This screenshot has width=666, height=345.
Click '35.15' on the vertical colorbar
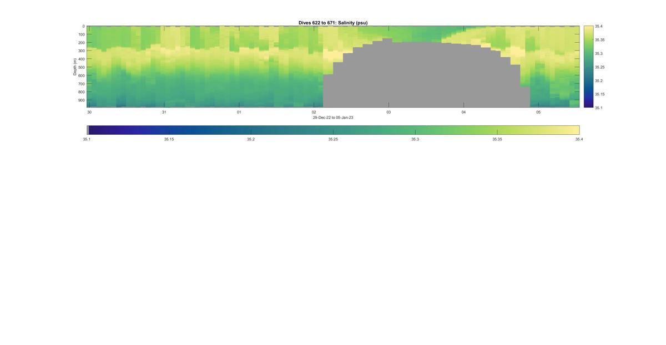point(600,94)
